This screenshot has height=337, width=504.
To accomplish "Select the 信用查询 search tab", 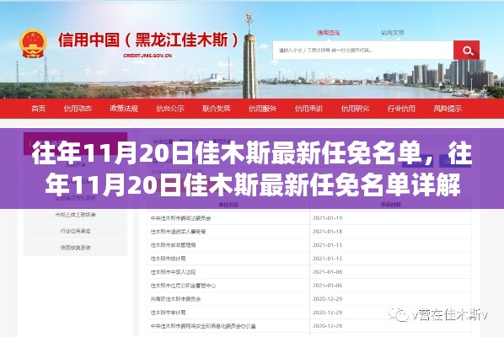I will click(328, 33).
